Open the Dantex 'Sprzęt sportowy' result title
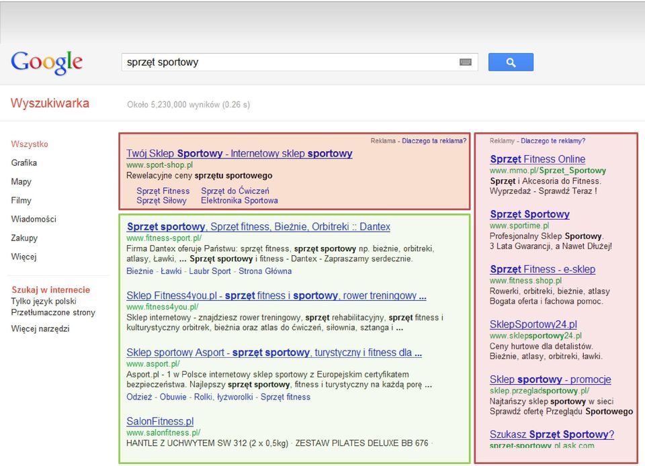 (258, 226)
